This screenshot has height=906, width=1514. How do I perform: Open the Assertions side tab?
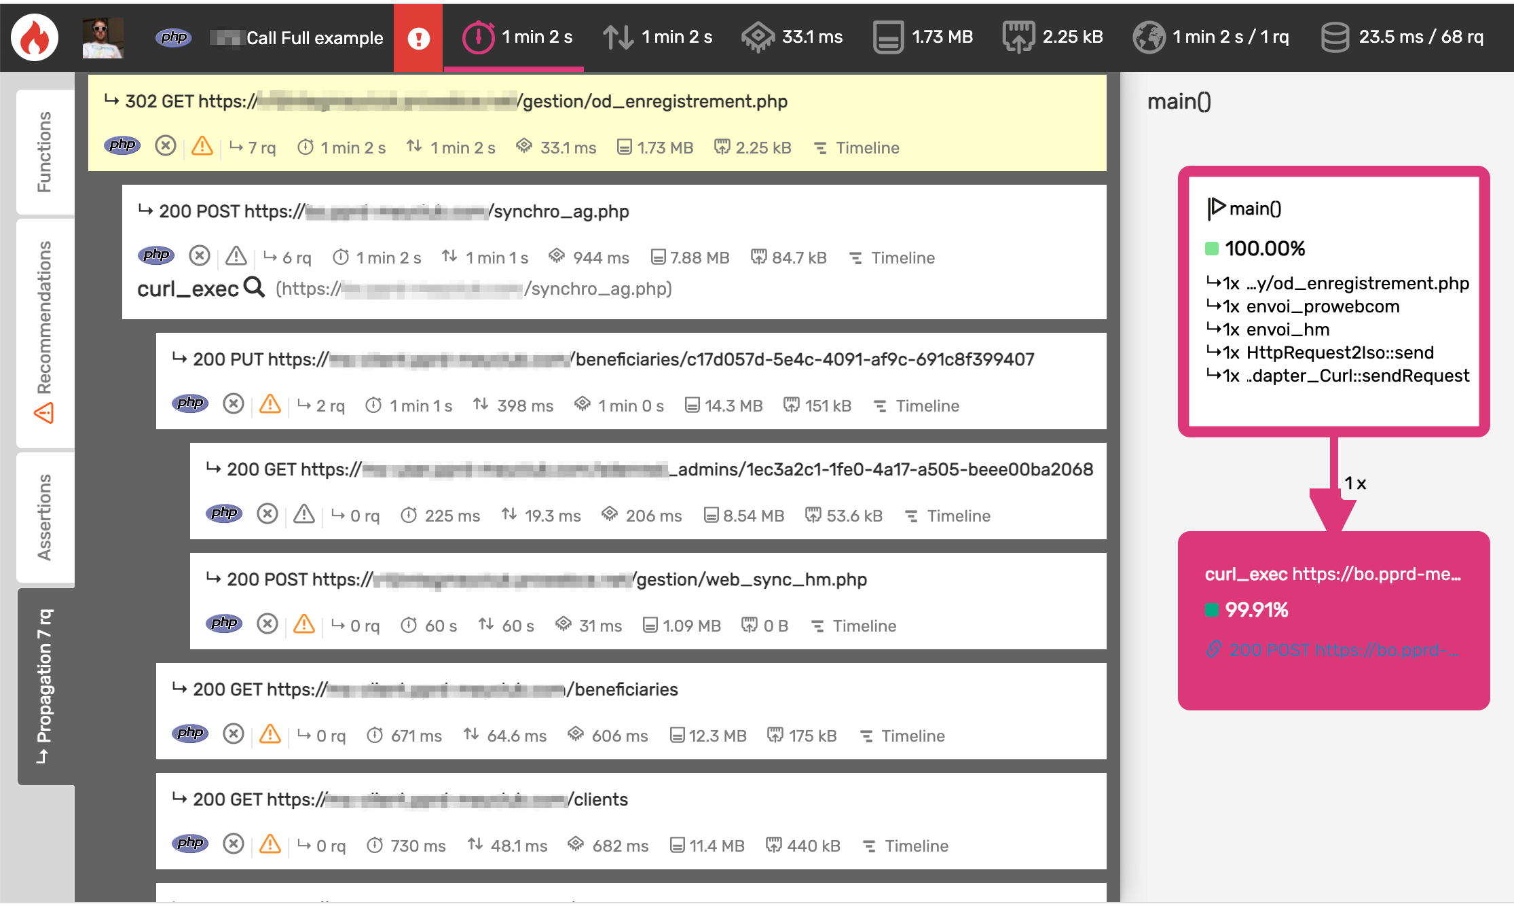click(45, 517)
